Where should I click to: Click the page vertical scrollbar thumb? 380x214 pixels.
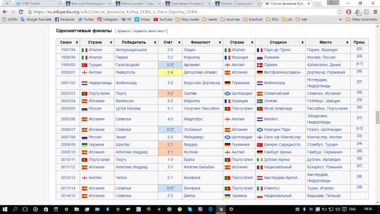377,118
